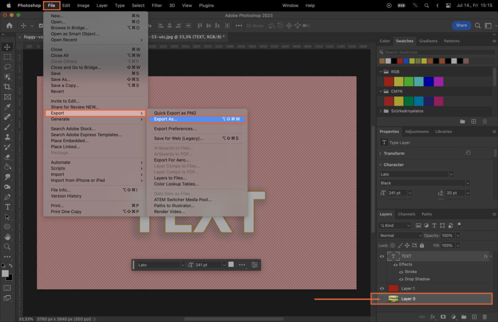Open the Normal blending mode dropdown
This screenshot has width=498, height=322.
tap(400, 235)
